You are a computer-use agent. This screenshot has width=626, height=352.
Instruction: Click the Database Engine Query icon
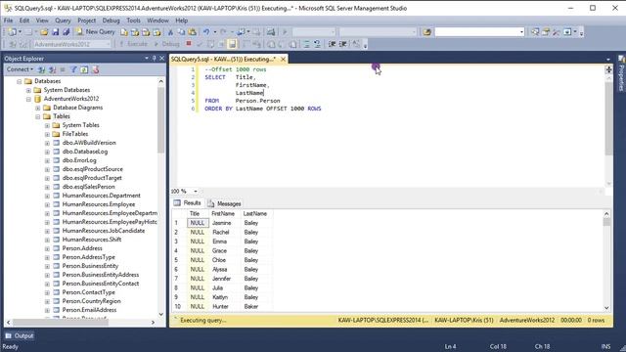tap(124, 32)
